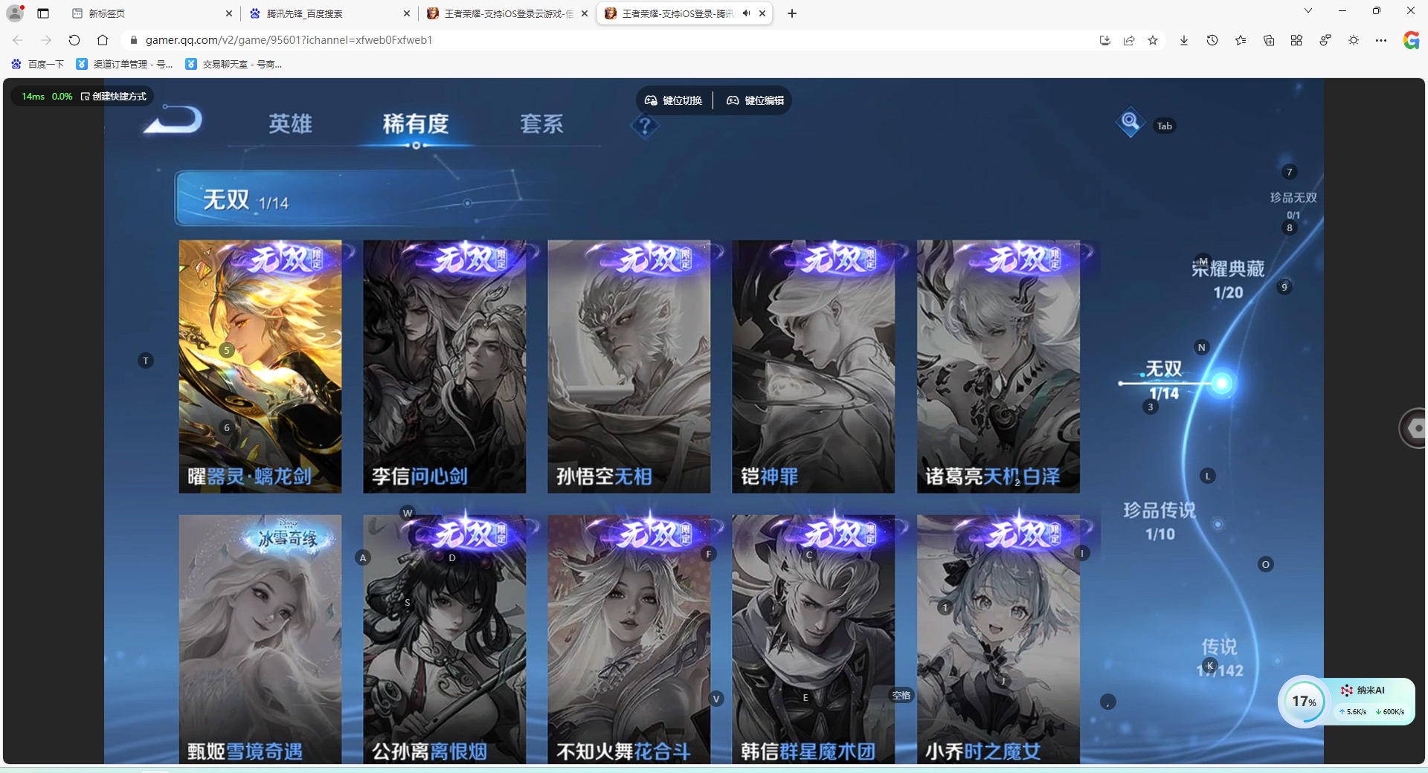Open browser history via the clock icon
Image resolution: width=1428 pixels, height=773 pixels.
pos(1212,41)
